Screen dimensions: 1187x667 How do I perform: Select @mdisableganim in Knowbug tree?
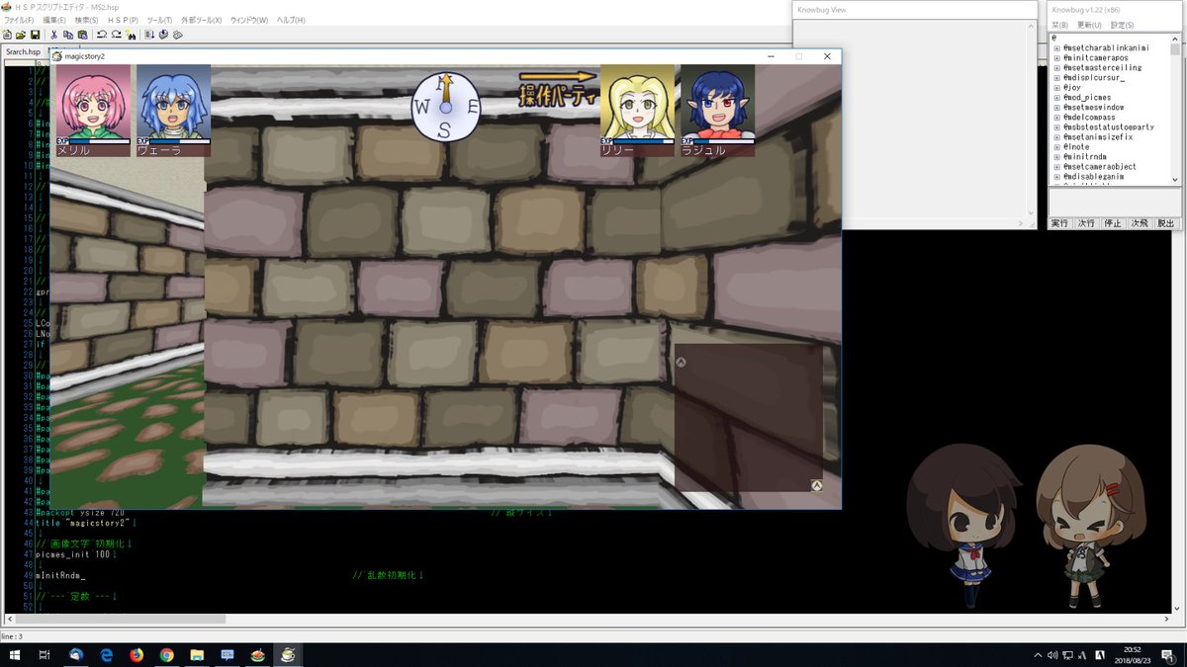[x=1094, y=177]
